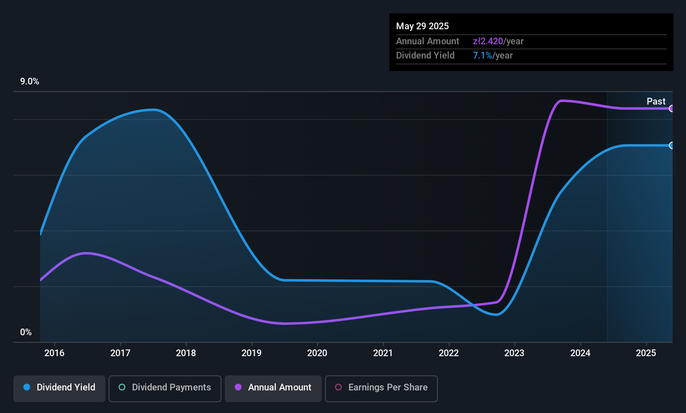Screen dimensions: 686x413
Task: Click the May 29 2025 tooltip date
Action: [x=422, y=26]
